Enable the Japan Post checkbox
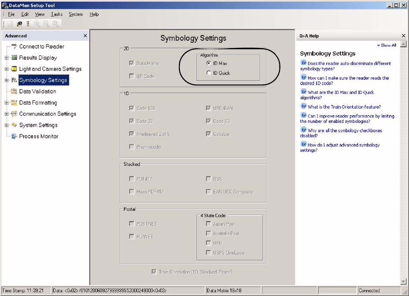The image size is (409, 296). point(208,224)
